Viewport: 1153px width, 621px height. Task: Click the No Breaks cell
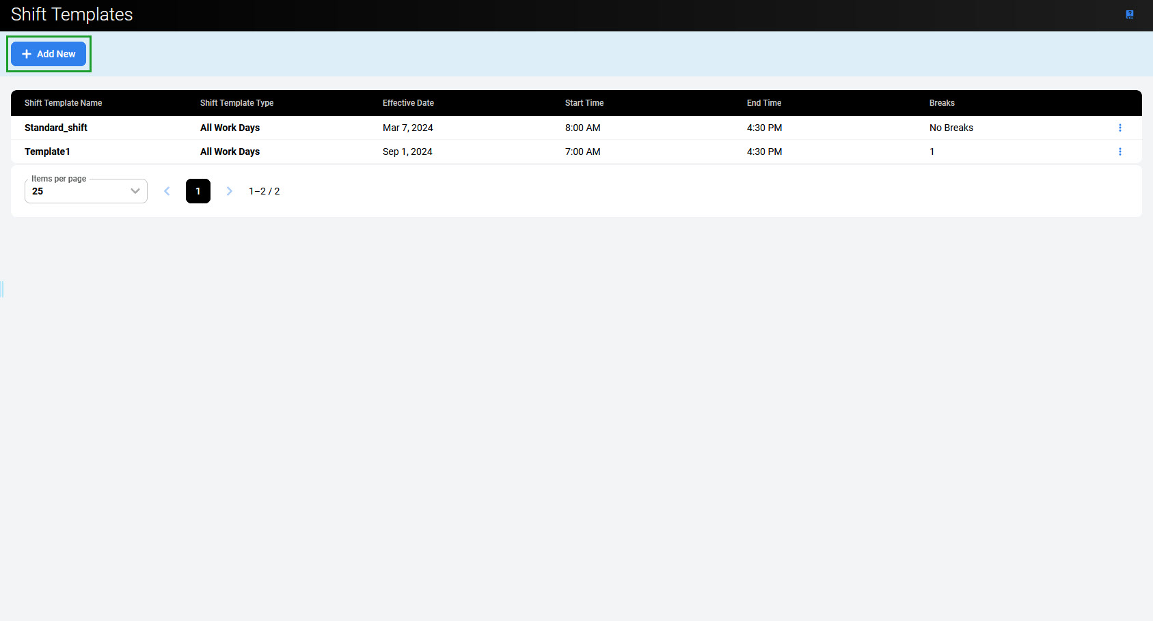tap(951, 128)
